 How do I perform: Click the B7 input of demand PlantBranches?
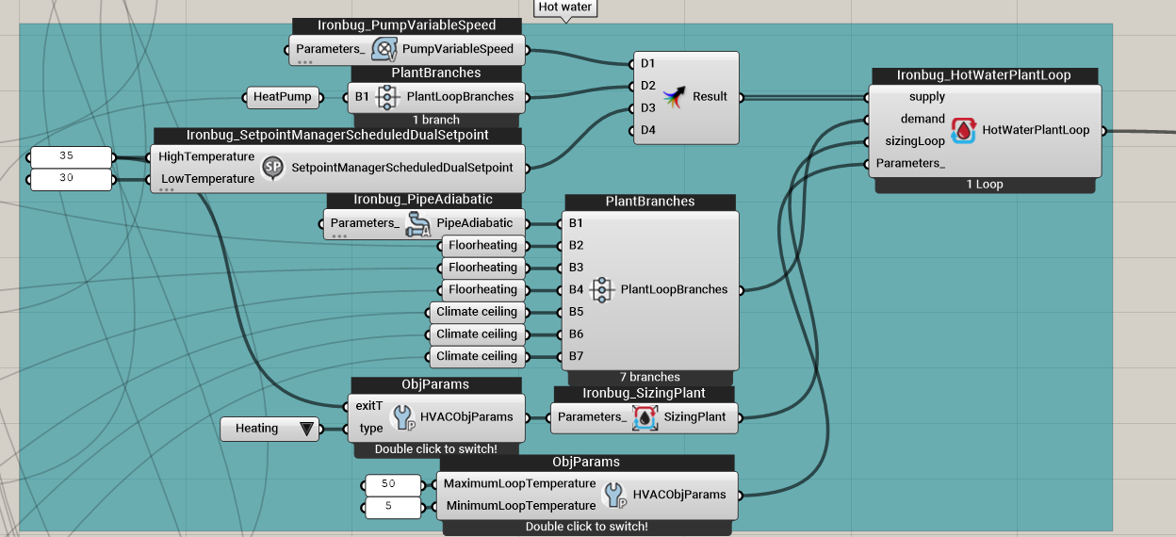pyautogui.click(x=576, y=356)
